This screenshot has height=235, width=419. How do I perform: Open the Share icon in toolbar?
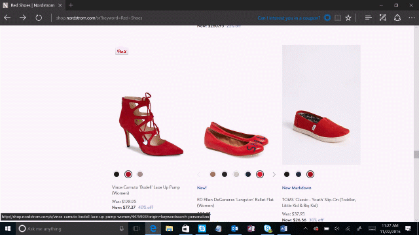pyautogui.click(x=397, y=18)
